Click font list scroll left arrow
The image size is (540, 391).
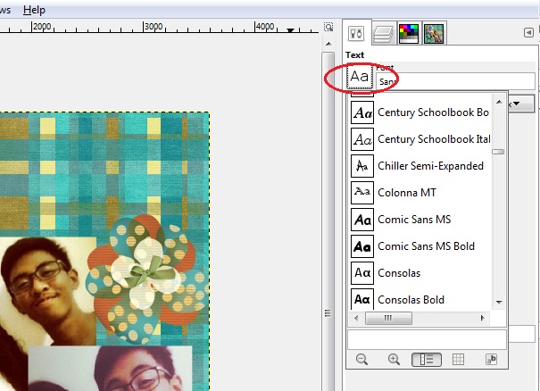tap(356, 318)
